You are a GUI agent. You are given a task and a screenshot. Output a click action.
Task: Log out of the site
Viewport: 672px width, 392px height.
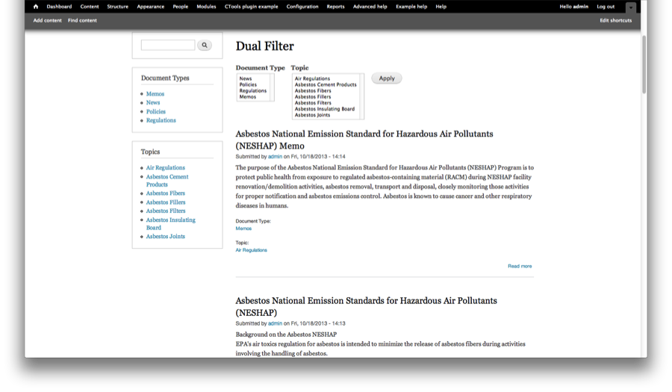606,7
